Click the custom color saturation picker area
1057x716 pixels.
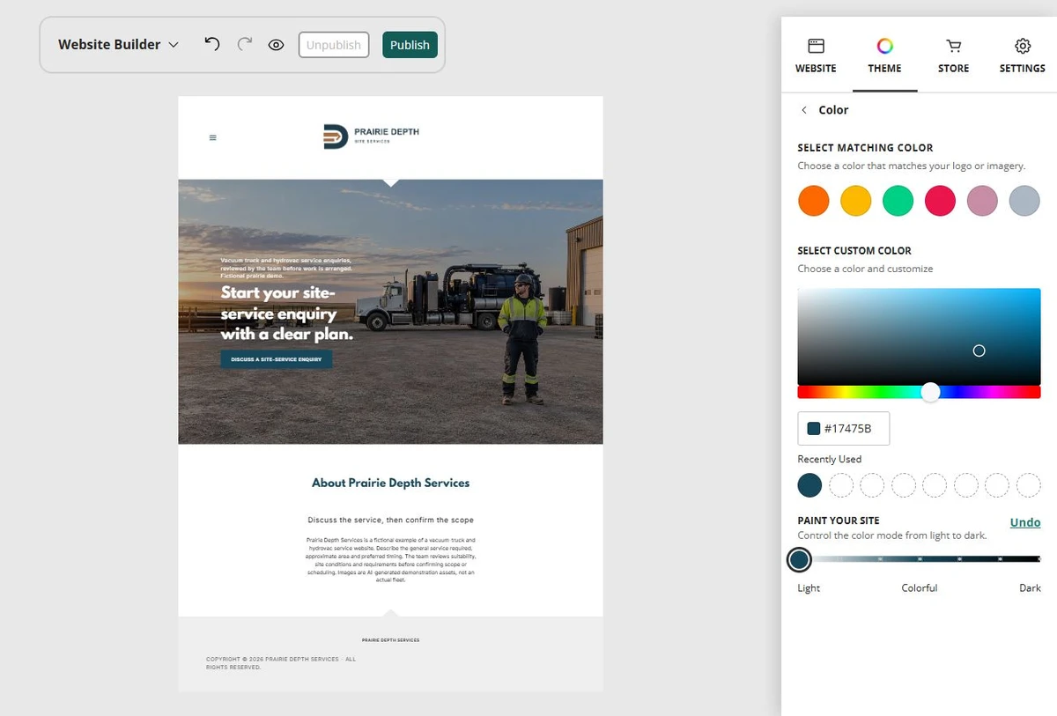[x=919, y=336]
